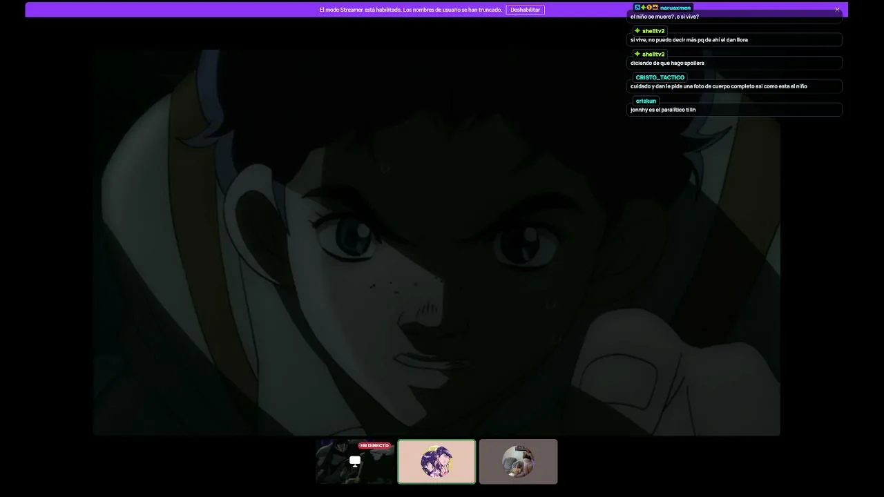Click the green star badge beside naruaxmen
The image size is (884, 497).
[x=643, y=8]
